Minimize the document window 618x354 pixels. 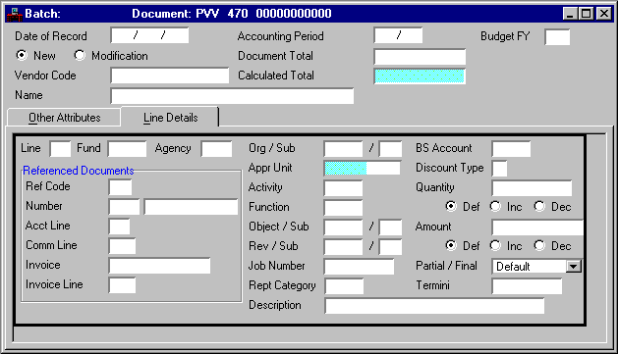pos(570,14)
